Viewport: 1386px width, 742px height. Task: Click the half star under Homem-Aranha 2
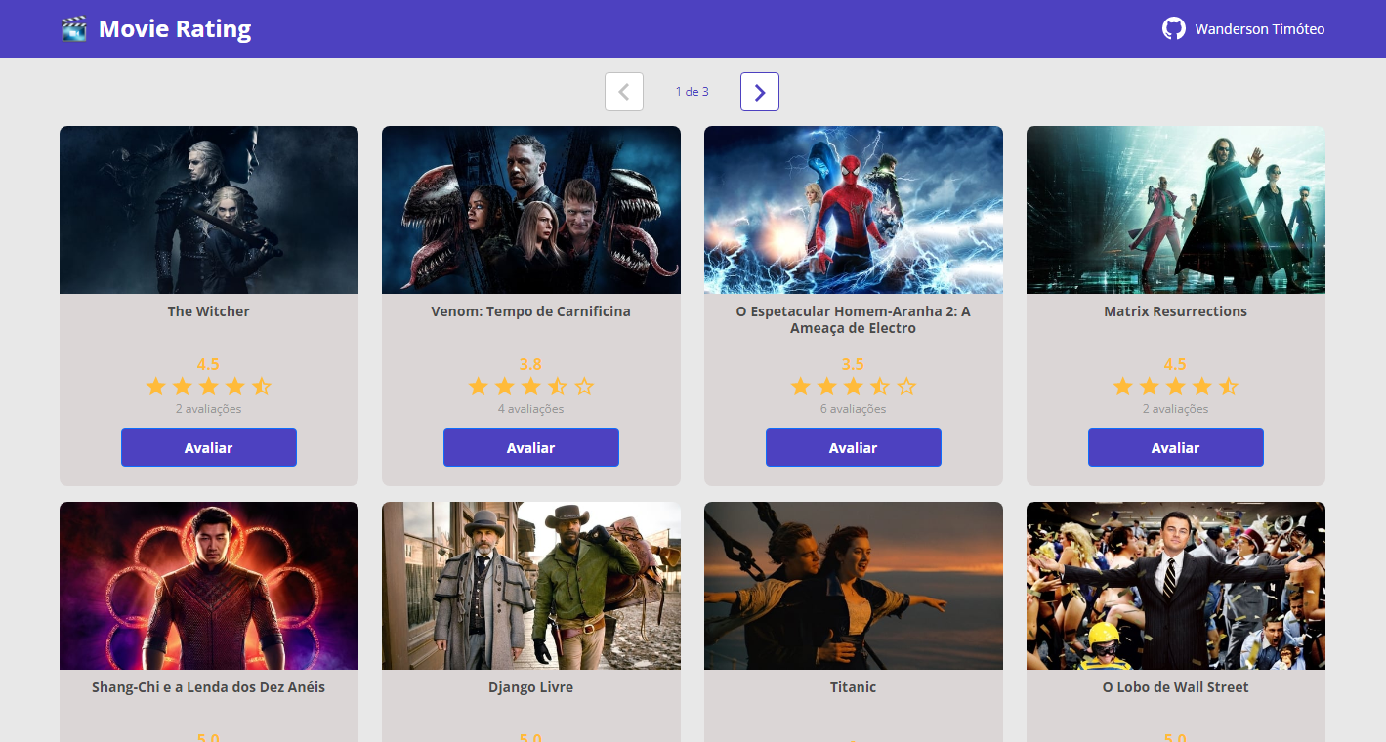pyautogui.click(x=880, y=387)
